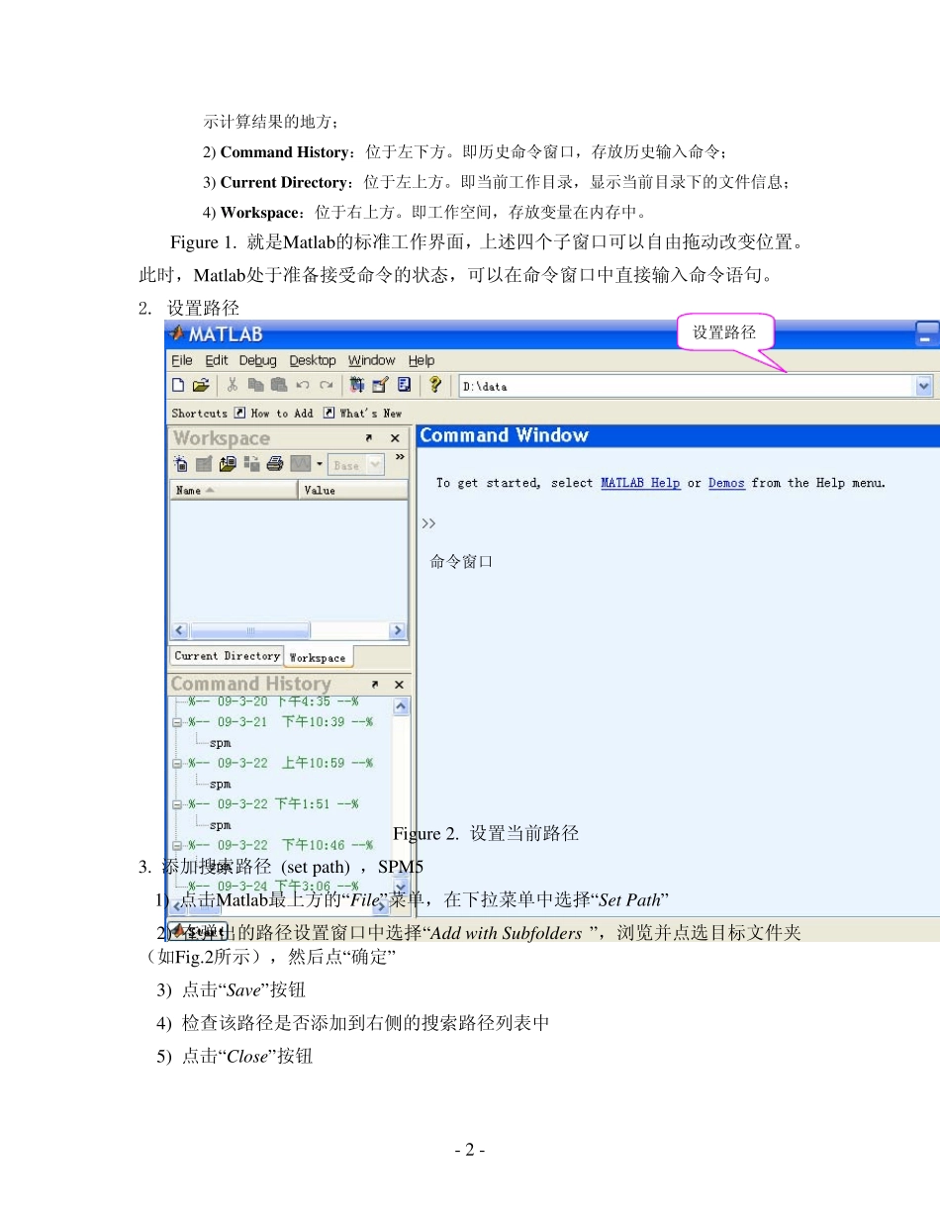
Task: Open the MATLAB Help link
Action: pyautogui.click(x=640, y=483)
